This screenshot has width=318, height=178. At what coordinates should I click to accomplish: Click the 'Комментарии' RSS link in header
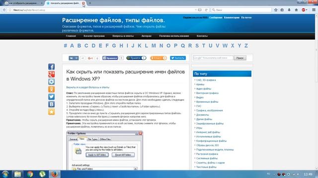point(232,18)
